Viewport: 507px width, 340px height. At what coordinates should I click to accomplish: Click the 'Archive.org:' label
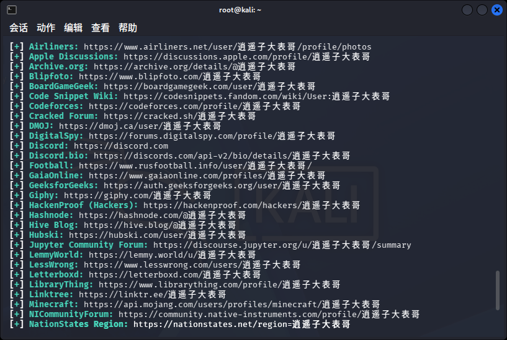[x=58, y=67]
